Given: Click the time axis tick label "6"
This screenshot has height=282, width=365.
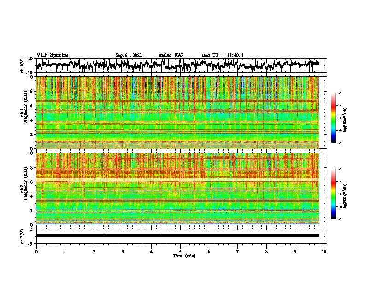Looking at the screenshot, I should coord(209,252).
